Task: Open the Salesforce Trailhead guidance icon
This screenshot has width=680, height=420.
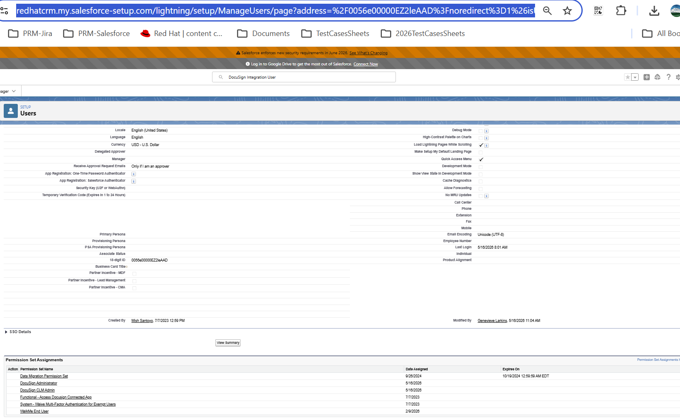Action: [657, 77]
